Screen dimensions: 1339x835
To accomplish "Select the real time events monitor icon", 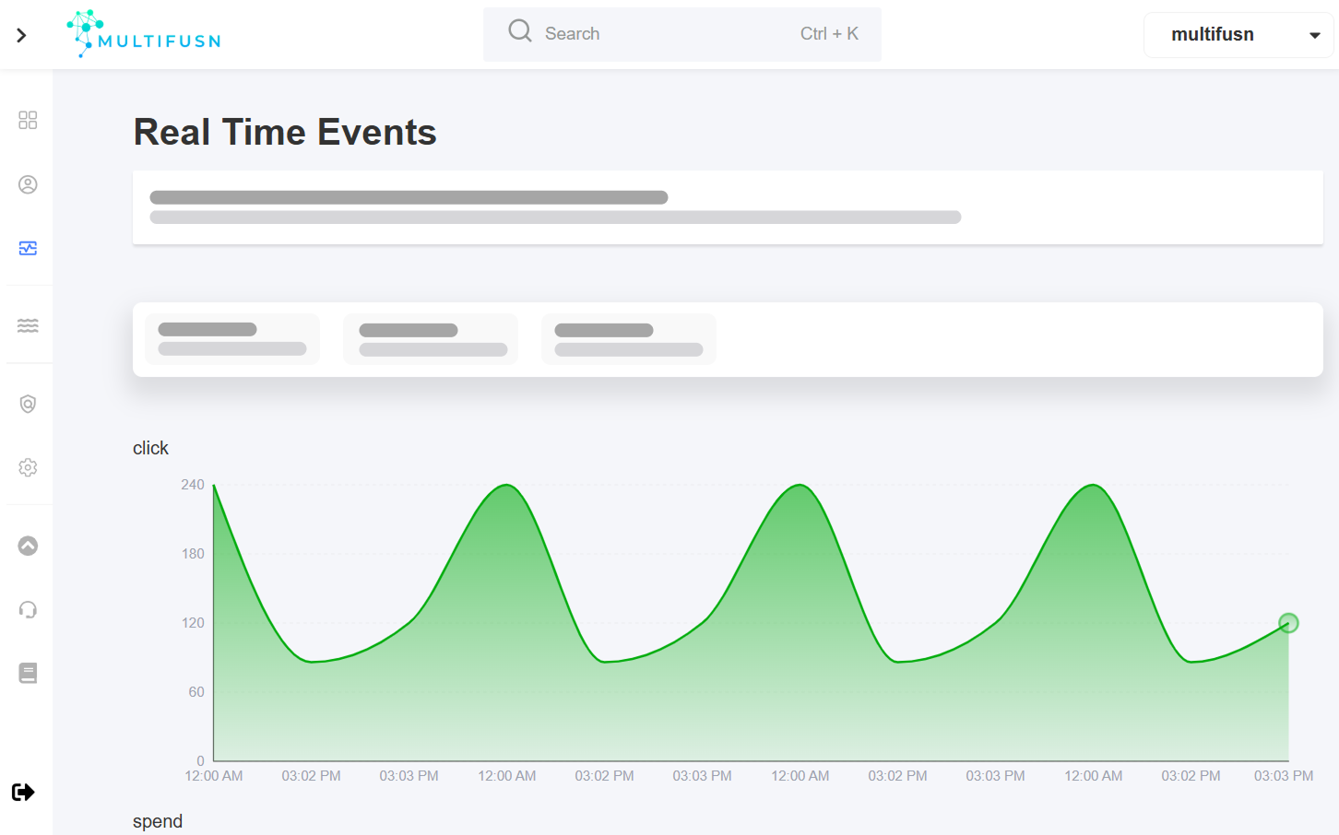I will 28,248.
